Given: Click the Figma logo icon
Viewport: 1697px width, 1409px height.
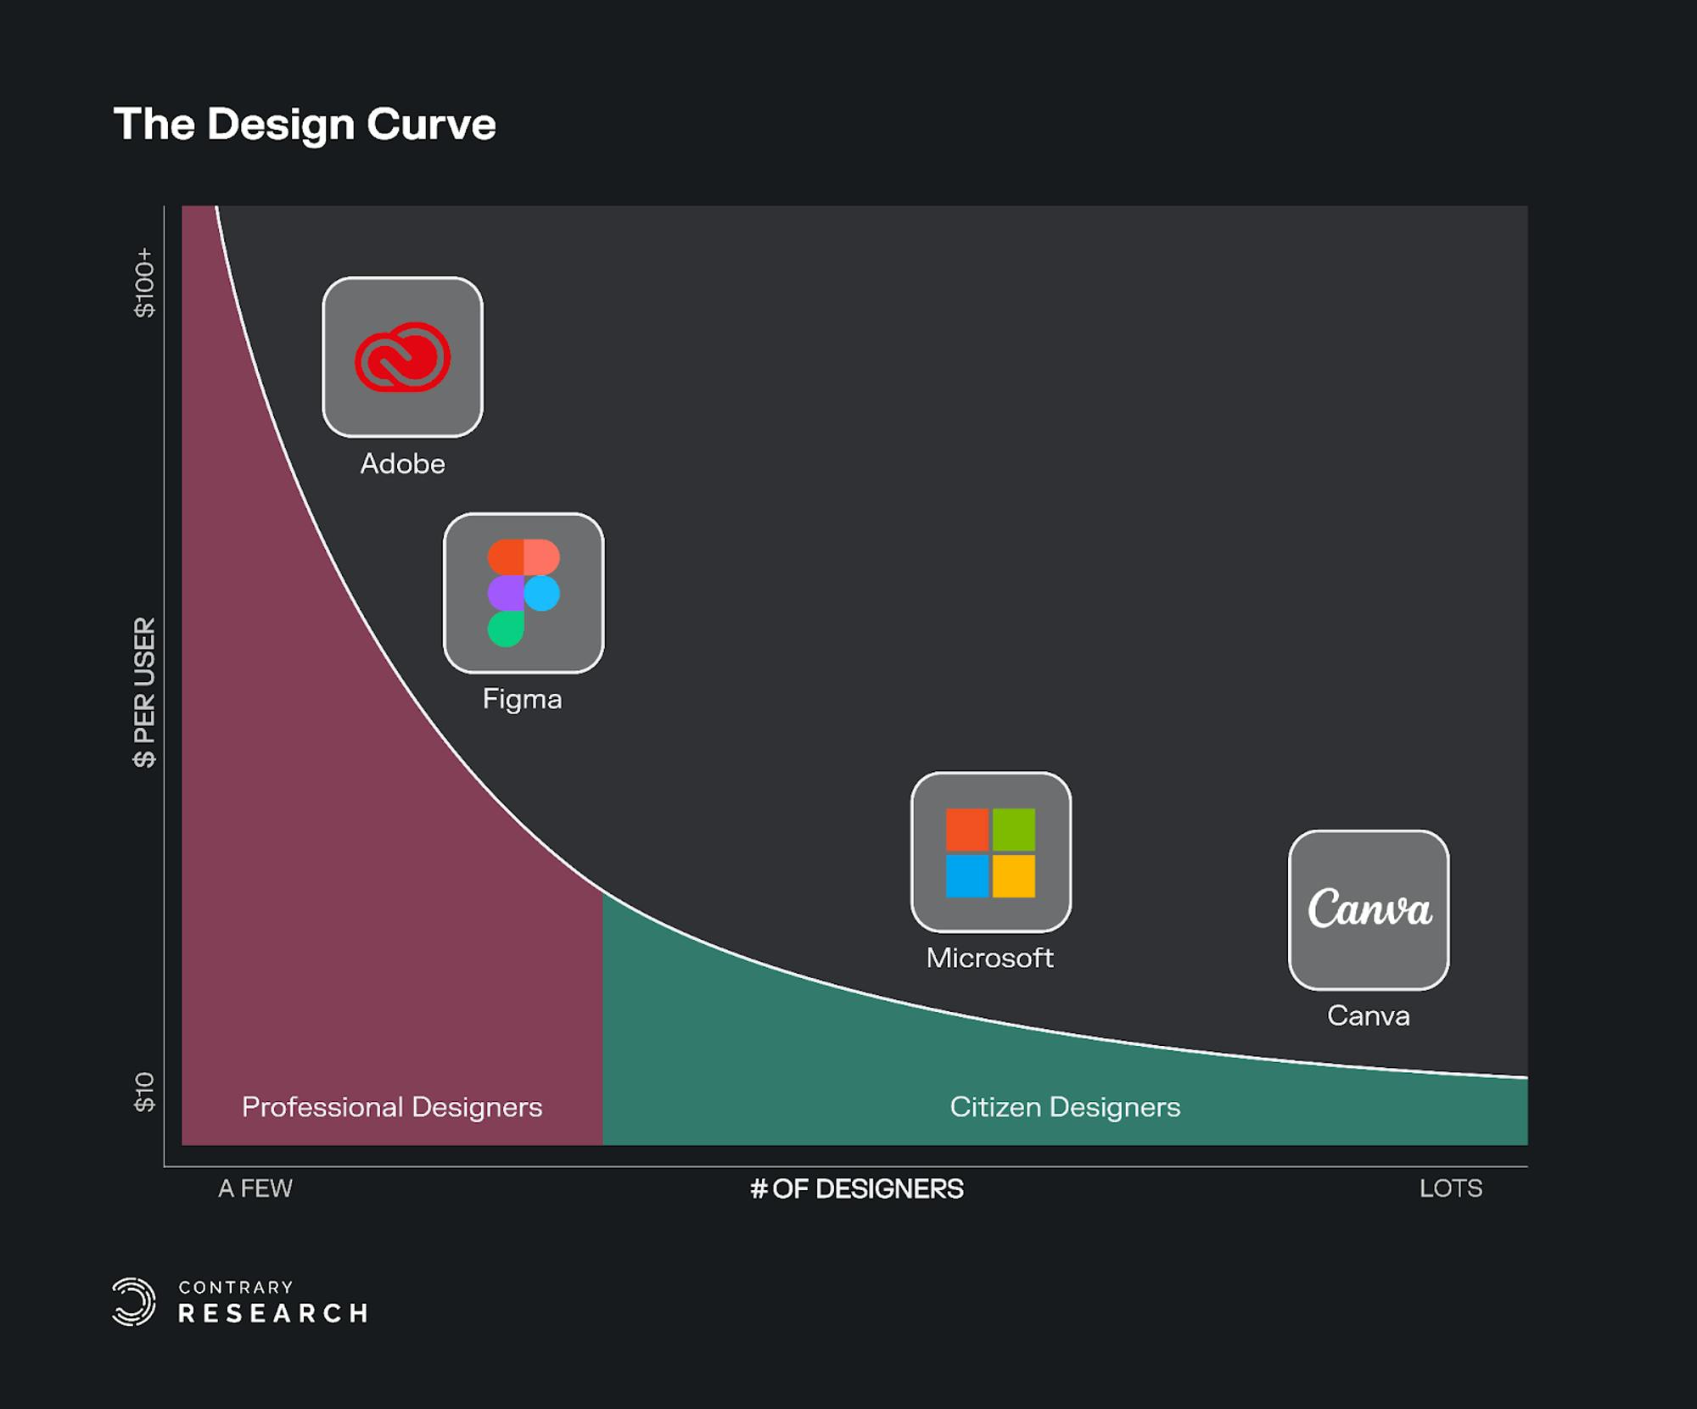Looking at the screenshot, I should 524,593.
